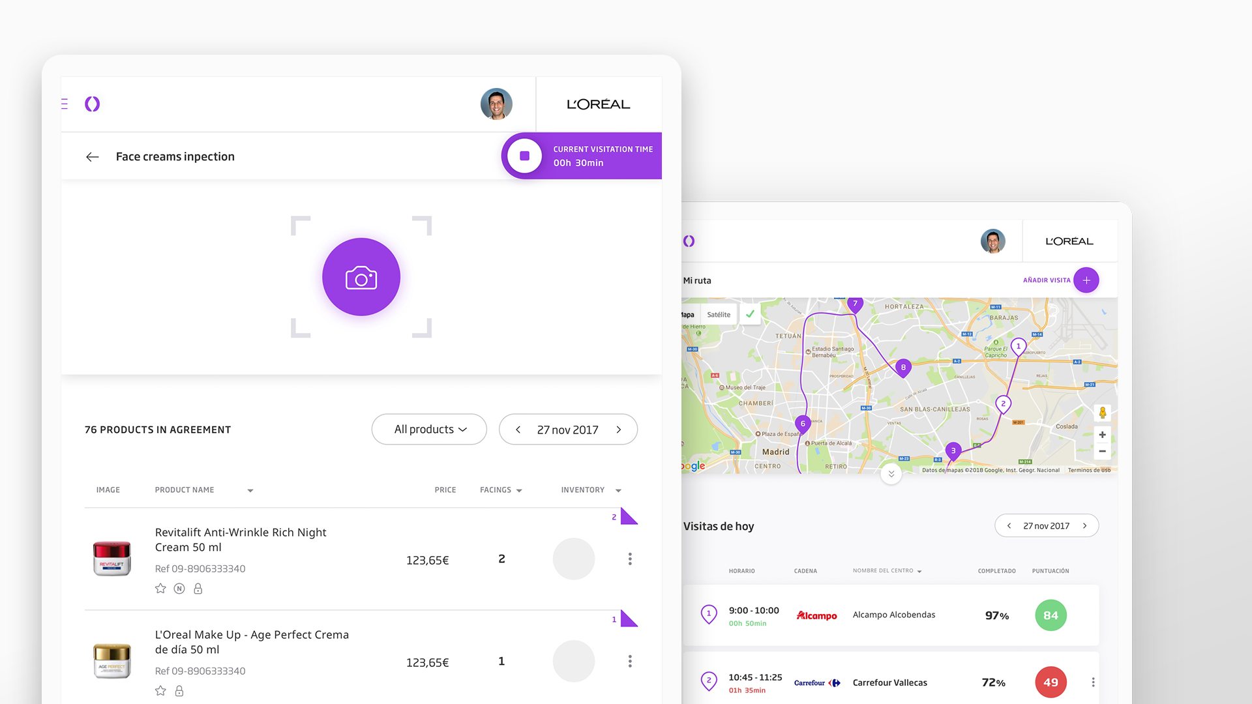Click the red 49 score badge
This screenshot has width=1252, height=704.
[1051, 682]
